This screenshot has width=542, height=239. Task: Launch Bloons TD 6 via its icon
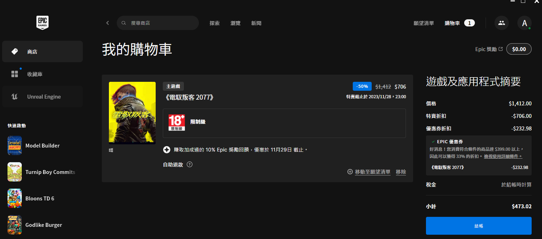[15, 198]
